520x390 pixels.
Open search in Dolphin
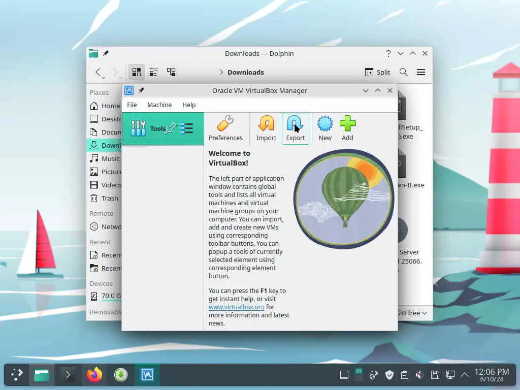coord(403,72)
